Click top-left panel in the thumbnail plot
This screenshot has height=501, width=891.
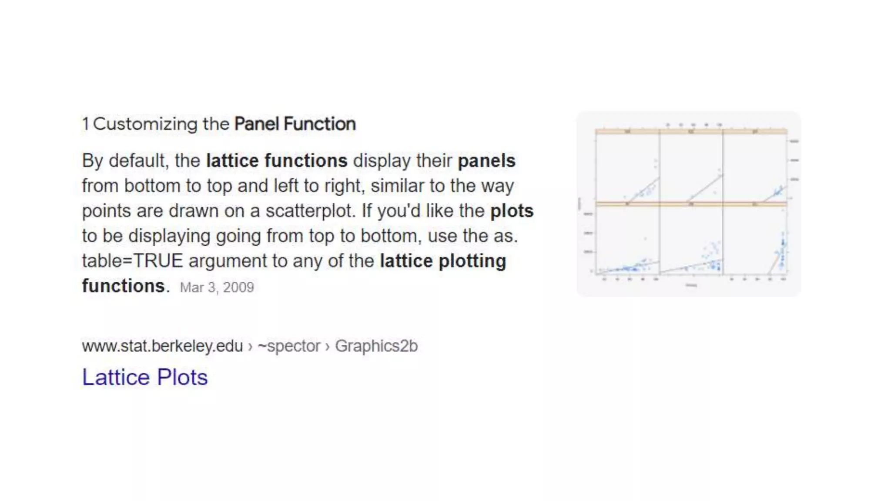pyautogui.click(x=627, y=167)
